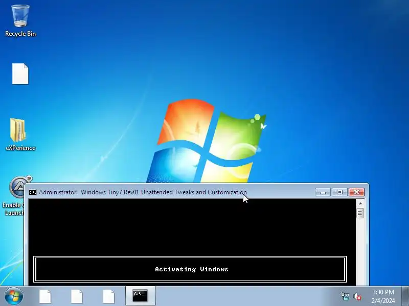Click the console scrollbar thumb
The width and height of the screenshot is (409, 306).
pyautogui.click(x=360, y=213)
